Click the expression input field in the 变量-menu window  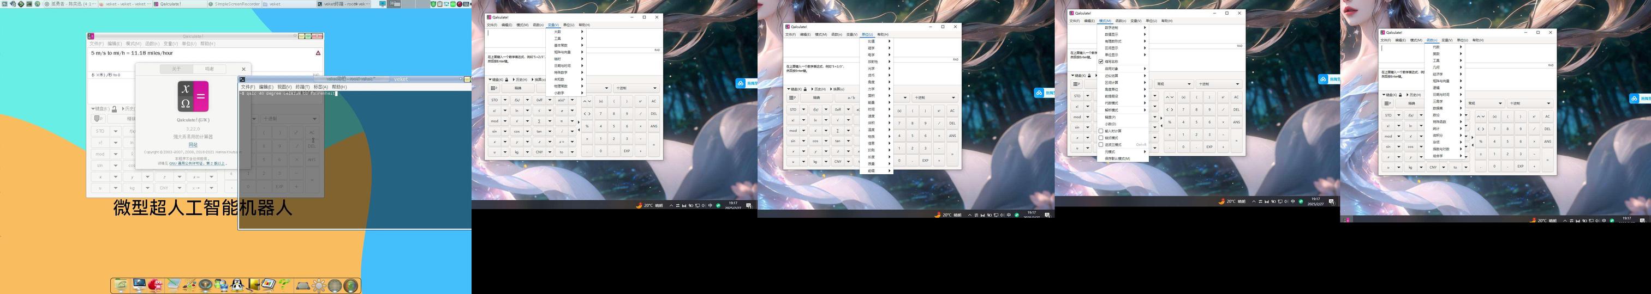574,38
